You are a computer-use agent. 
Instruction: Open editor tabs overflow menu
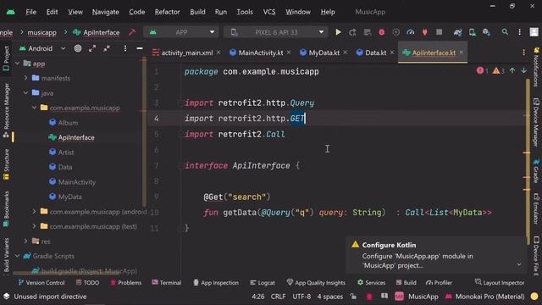pyautogui.click(x=523, y=53)
